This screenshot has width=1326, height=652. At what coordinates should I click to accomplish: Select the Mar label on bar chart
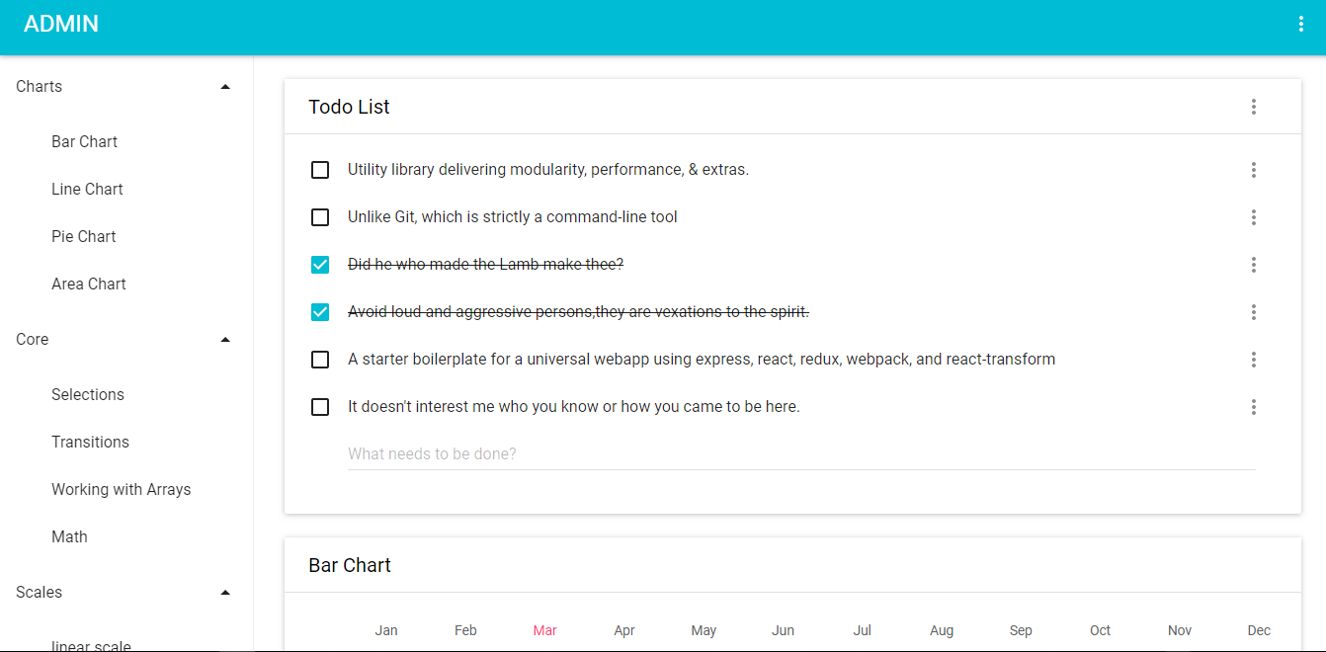[x=544, y=630]
